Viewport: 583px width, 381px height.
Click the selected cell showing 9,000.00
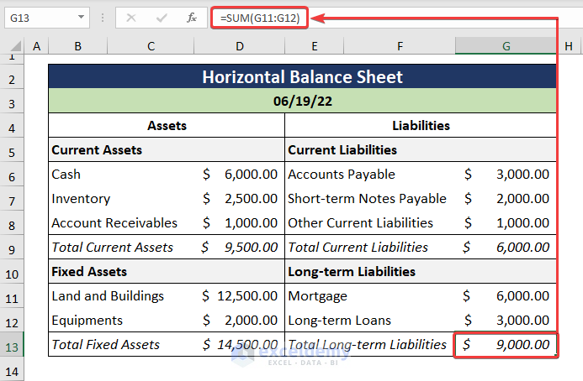(506, 345)
